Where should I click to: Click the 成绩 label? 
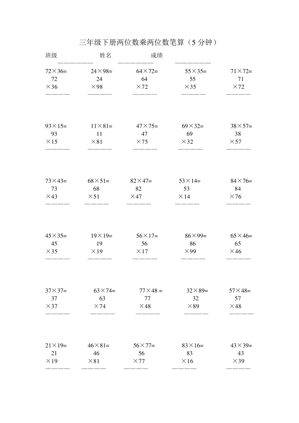point(157,56)
